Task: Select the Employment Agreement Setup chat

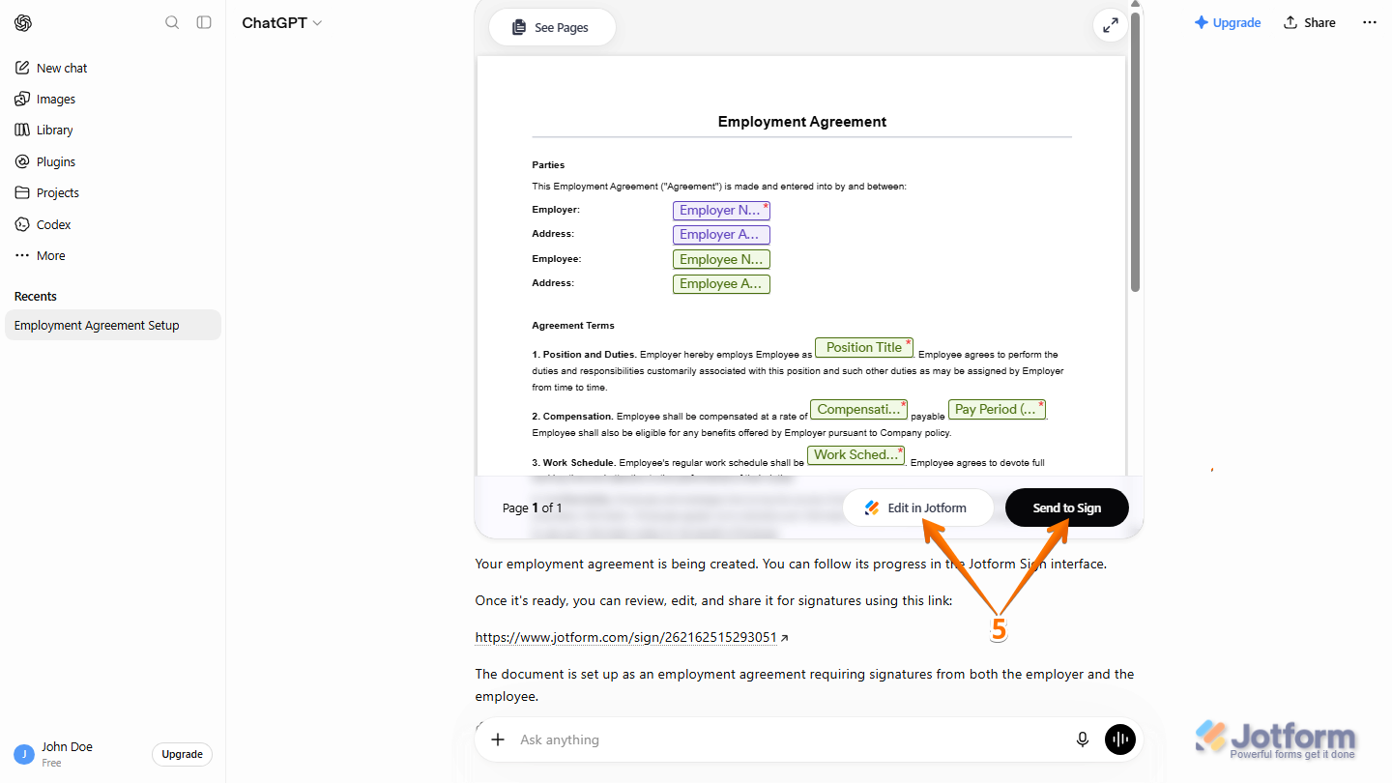Action: click(113, 325)
